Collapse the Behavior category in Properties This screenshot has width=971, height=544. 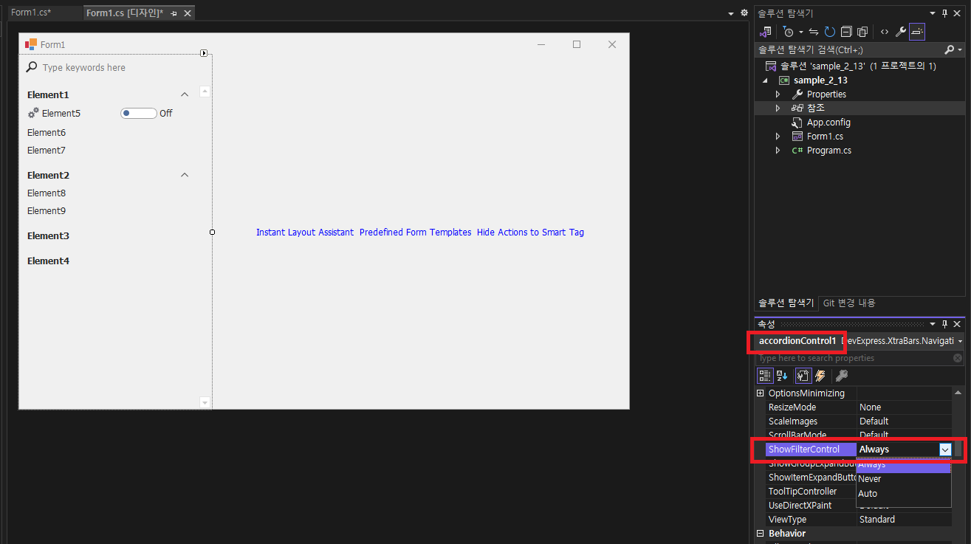coord(761,534)
